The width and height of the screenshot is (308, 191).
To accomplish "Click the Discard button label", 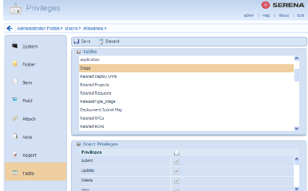I will tap(112, 41).
